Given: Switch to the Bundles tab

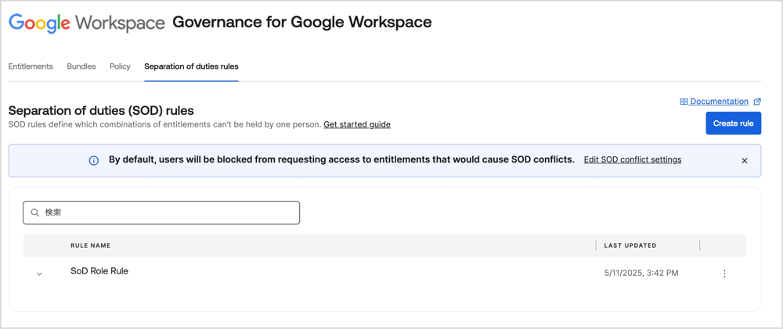Looking at the screenshot, I should tap(81, 66).
